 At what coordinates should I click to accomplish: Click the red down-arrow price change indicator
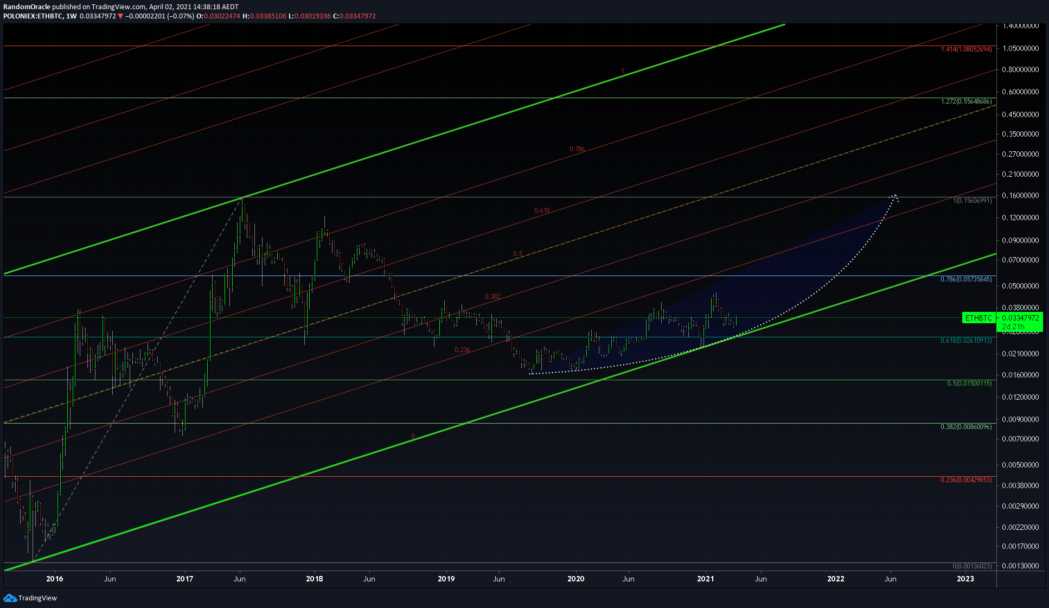(120, 16)
